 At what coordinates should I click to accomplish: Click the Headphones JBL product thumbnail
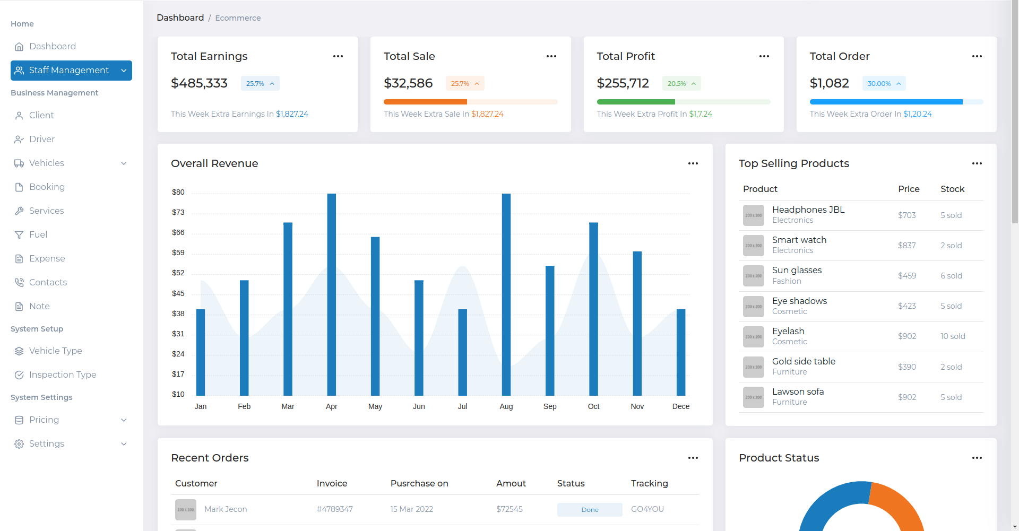tap(753, 215)
